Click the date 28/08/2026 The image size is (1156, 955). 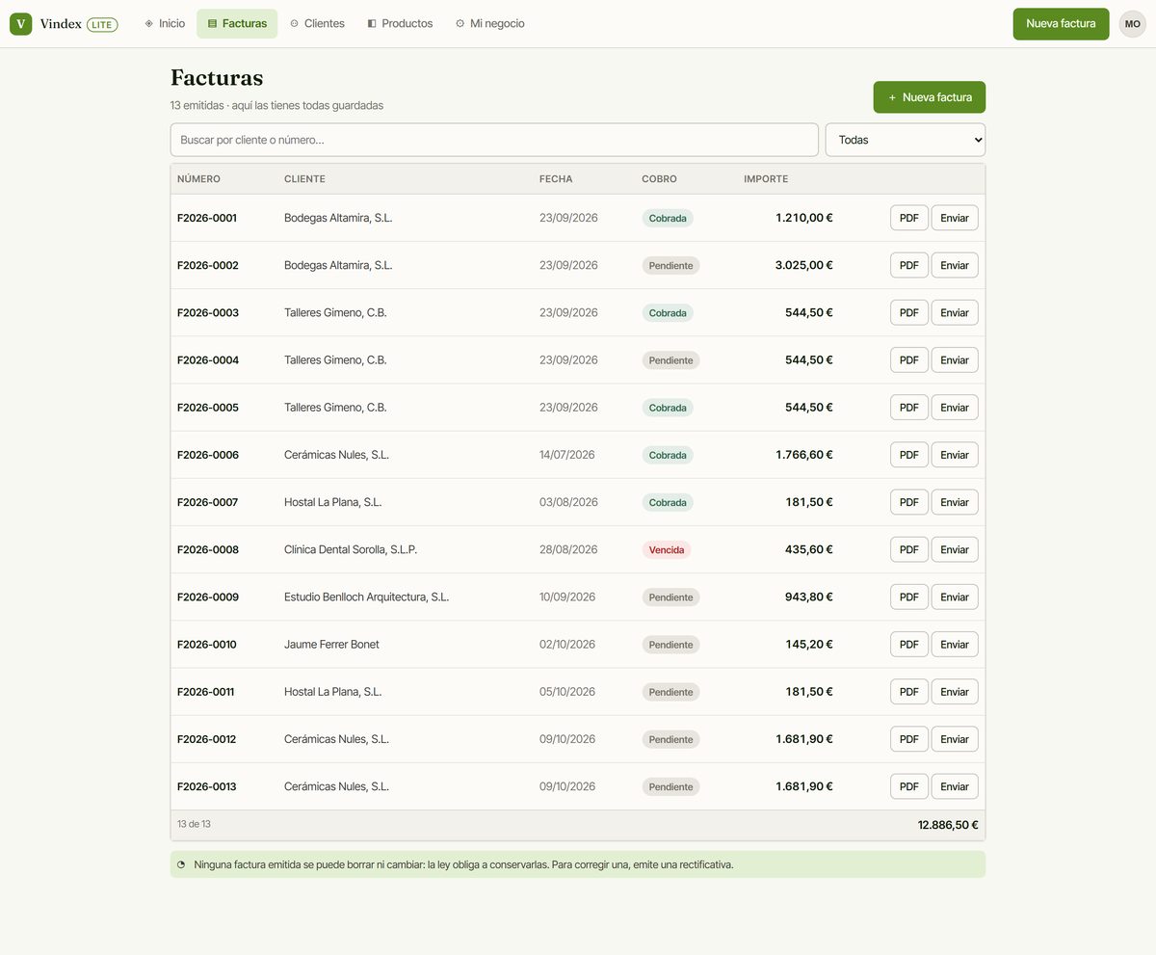point(568,549)
